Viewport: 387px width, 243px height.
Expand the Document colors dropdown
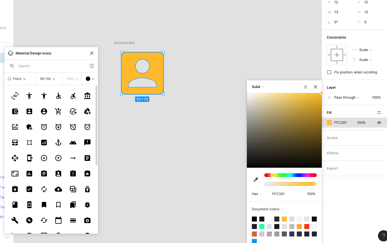(x=267, y=209)
